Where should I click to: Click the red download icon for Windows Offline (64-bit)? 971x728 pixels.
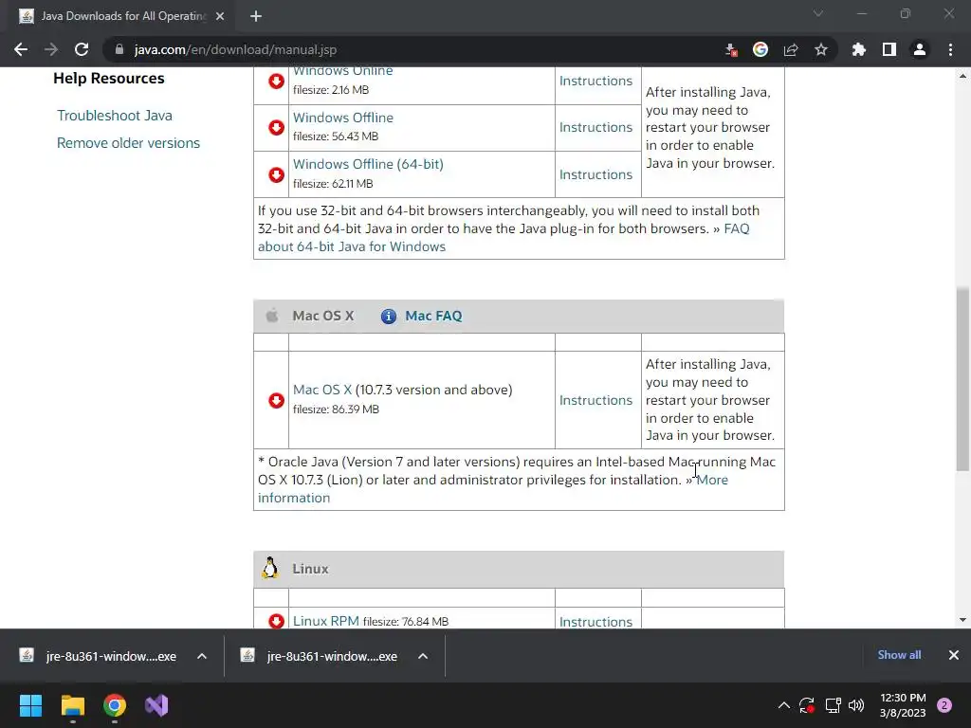coord(276,174)
